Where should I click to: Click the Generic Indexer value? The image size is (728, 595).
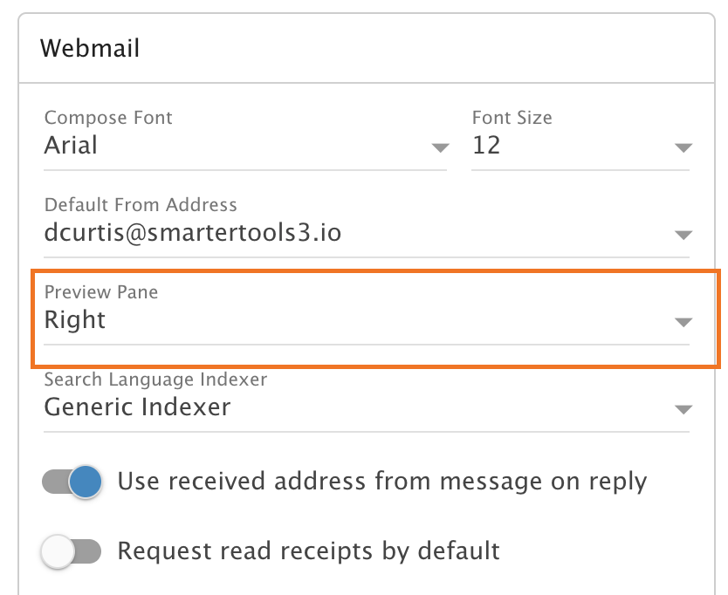(x=137, y=407)
